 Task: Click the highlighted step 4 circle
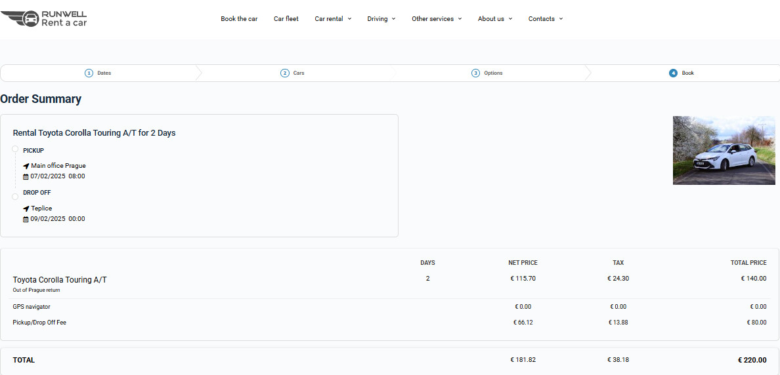pyautogui.click(x=673, y=73)
